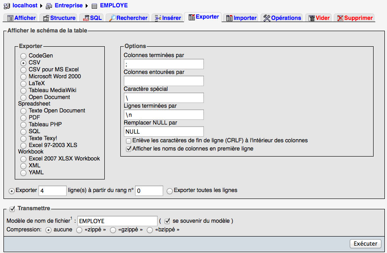
Task: Choose the «zippé» compression option
Action: point(79,230)
